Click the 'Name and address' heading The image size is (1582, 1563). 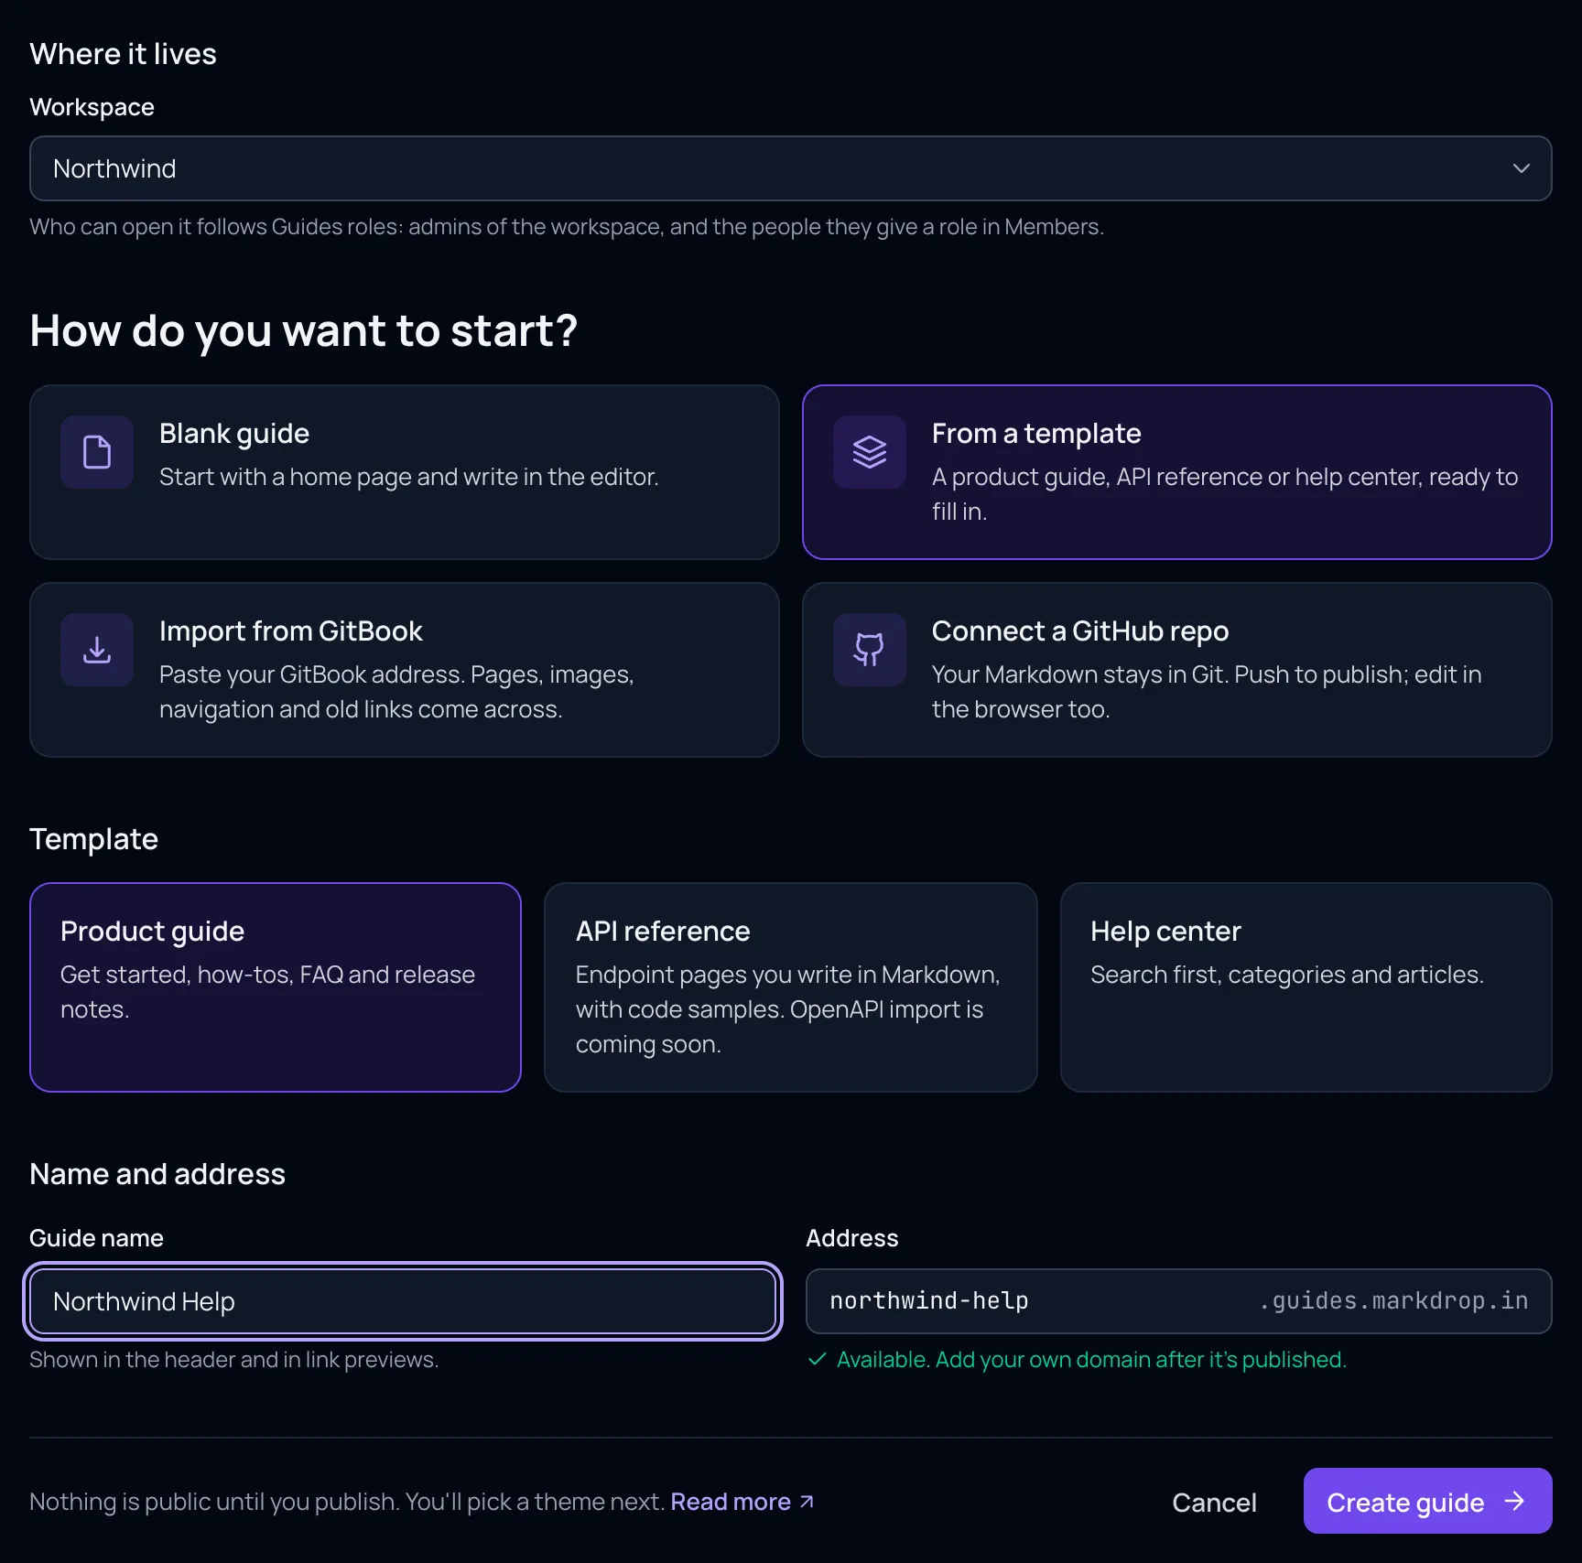point(157,1174)
